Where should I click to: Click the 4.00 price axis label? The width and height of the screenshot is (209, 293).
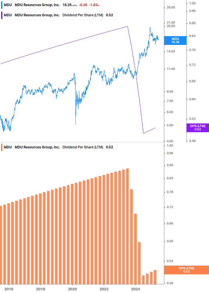[x=170, y=141]
